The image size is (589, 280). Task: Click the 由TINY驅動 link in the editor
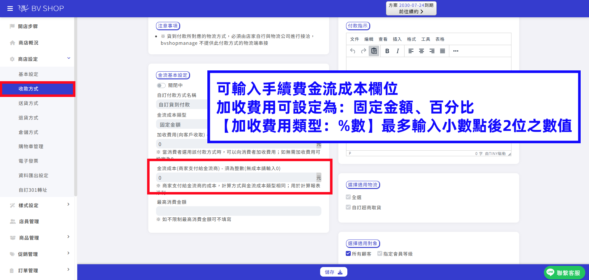click(x=495, y=153)
